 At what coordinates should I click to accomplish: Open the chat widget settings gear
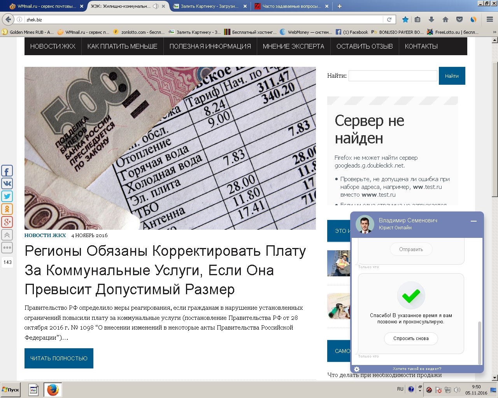tap(357, 369)
